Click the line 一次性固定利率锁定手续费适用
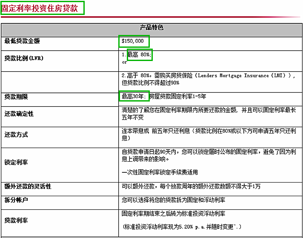The height and width of the screenshot is (238, 303). [160, 172]
